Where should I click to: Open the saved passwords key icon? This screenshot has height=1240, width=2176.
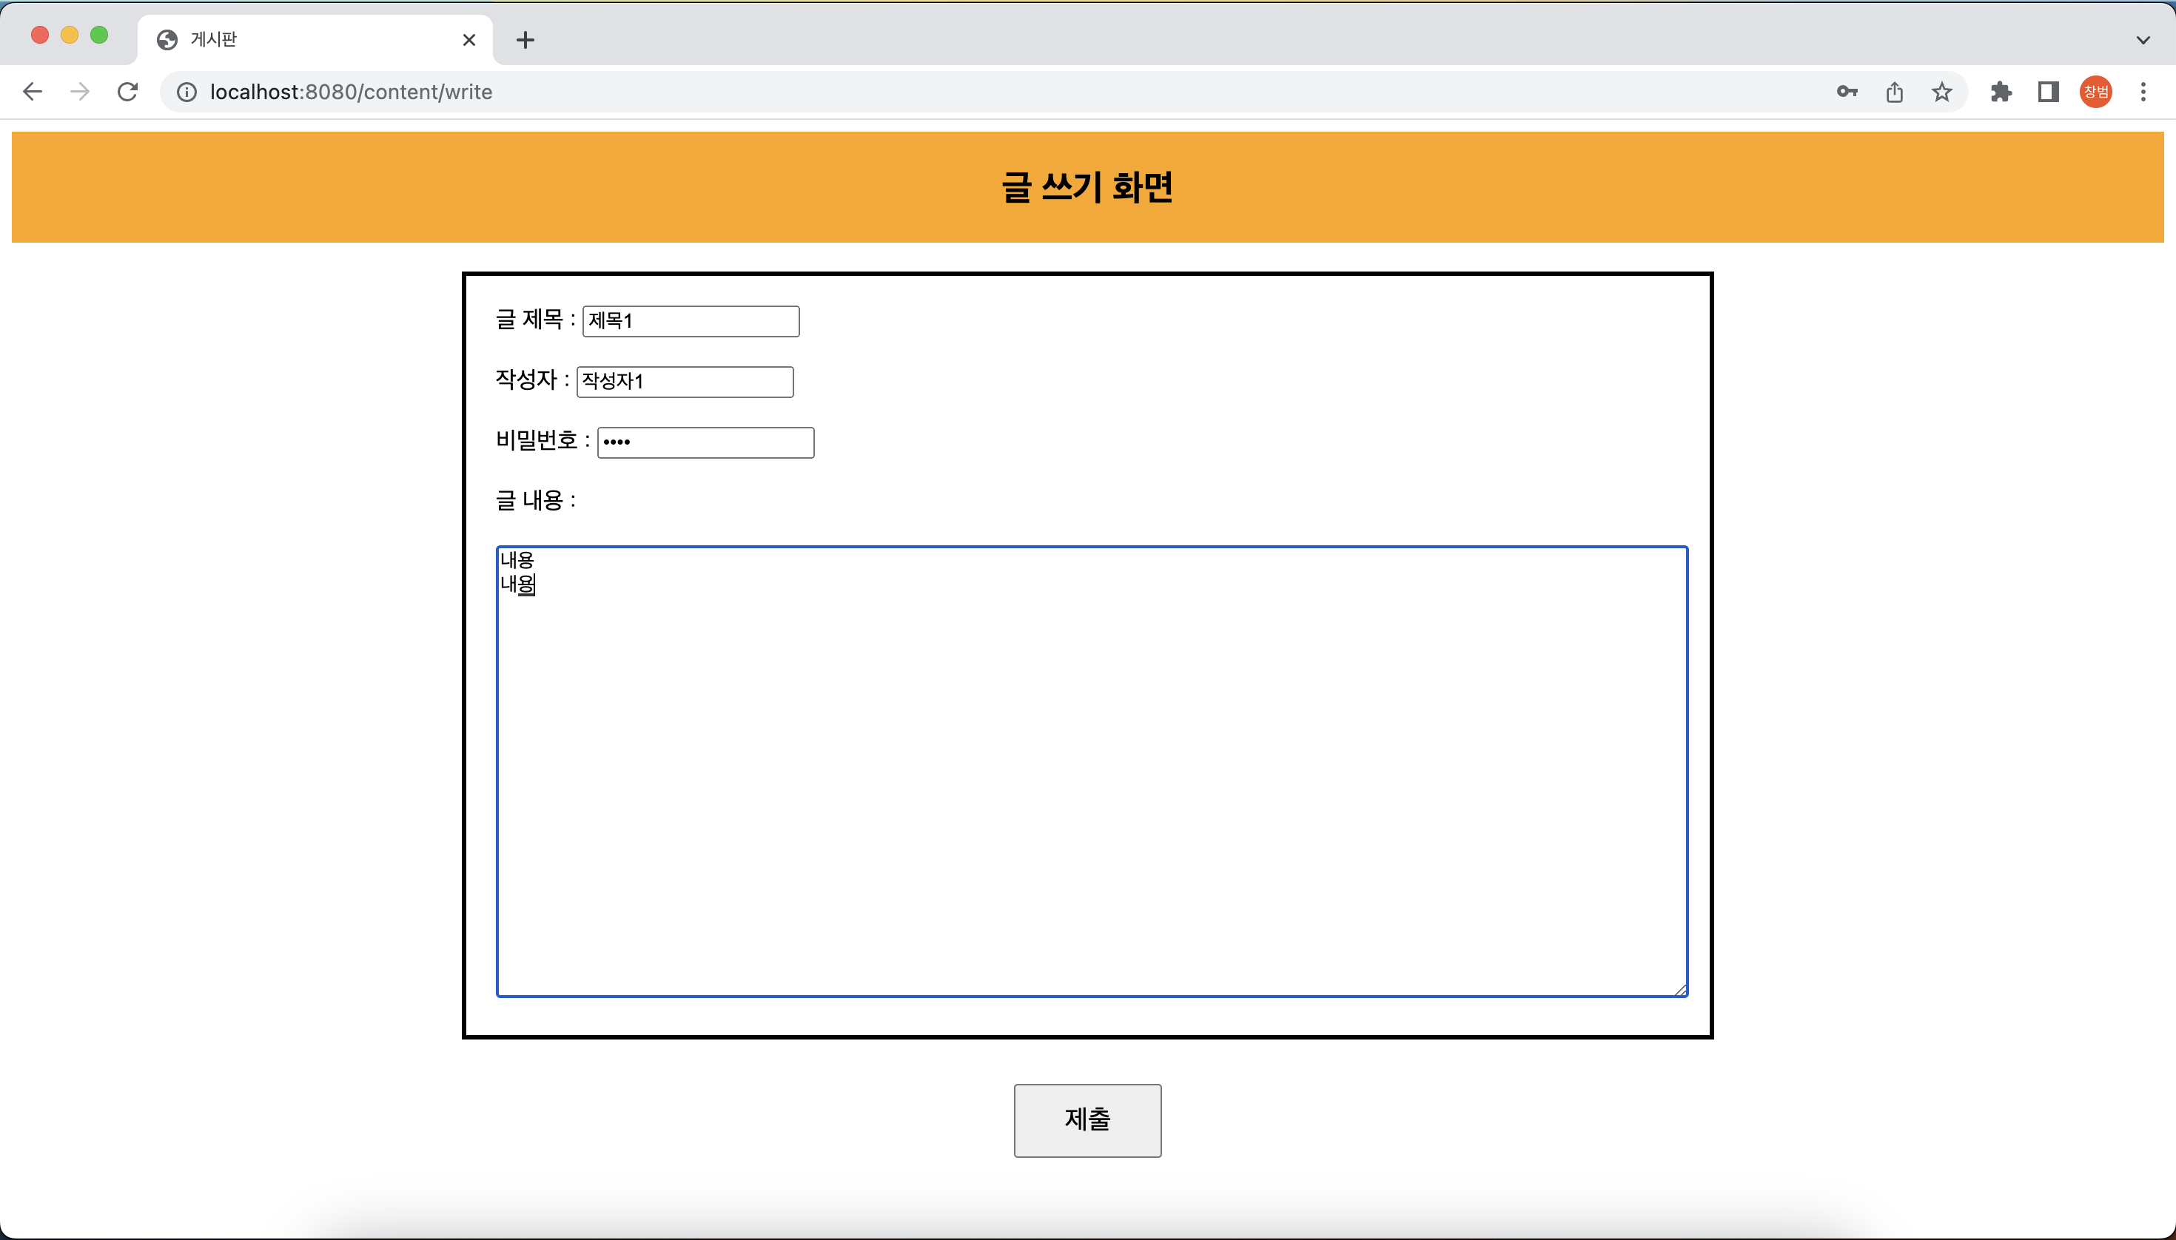1847,92
